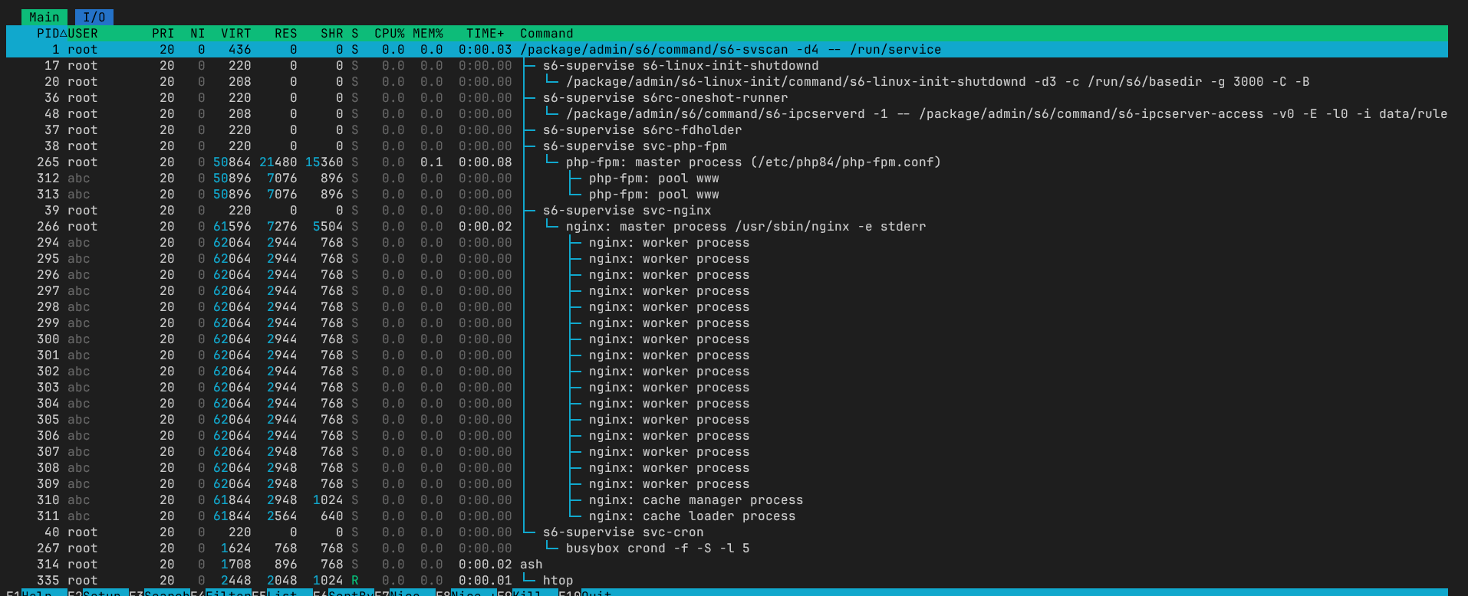Select the htop process row

point(557,581)
